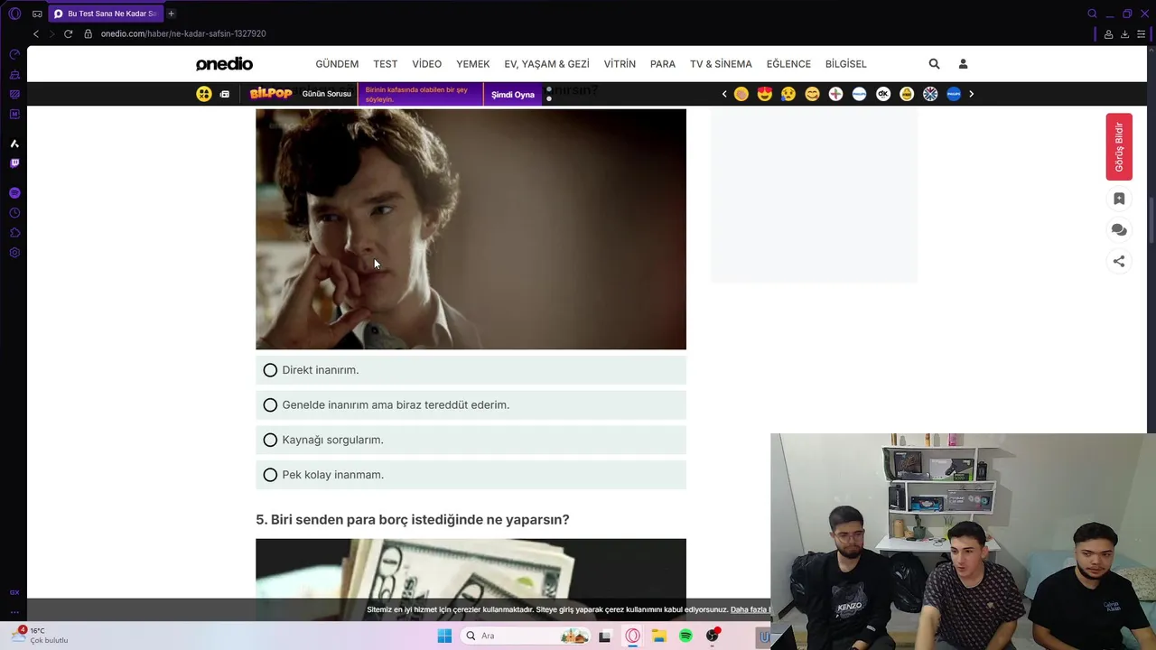Click the browser forward arrow
The width and height of the screenshot is (1156, 650).
pyautogui.click(x=51, y=33)
